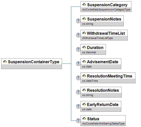The image size is (141, 127).
Task: Click the question mark icon next to AdvisementDate
Action: pos(78,63)
